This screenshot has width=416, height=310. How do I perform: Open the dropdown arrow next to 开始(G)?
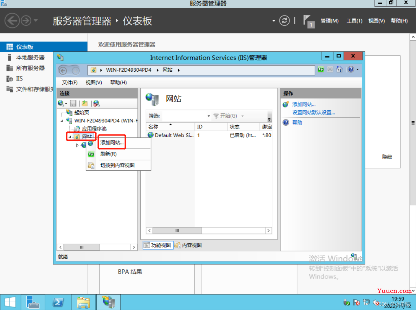pos(242,116)
